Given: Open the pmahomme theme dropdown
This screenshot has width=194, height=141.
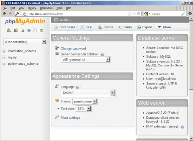Looking at the screenshot, I should (x=85, y=101).
